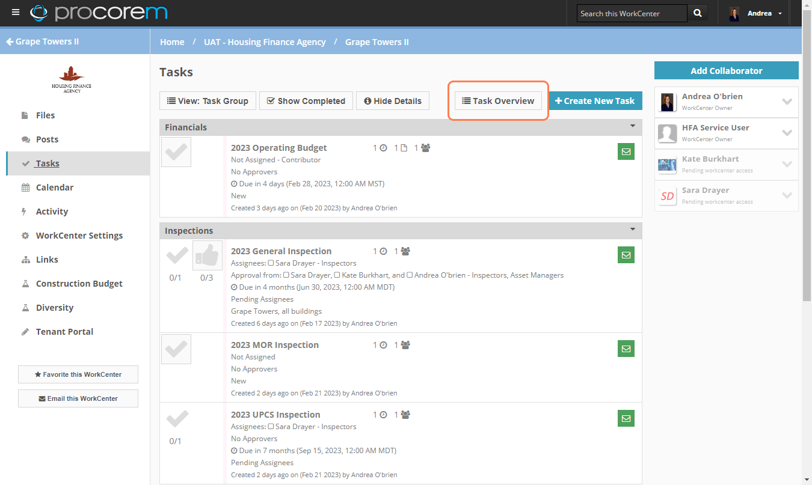This screenshot has width=812, height=485.
Task: Select Tasks in the left navigation
Action: coord(47,163)
